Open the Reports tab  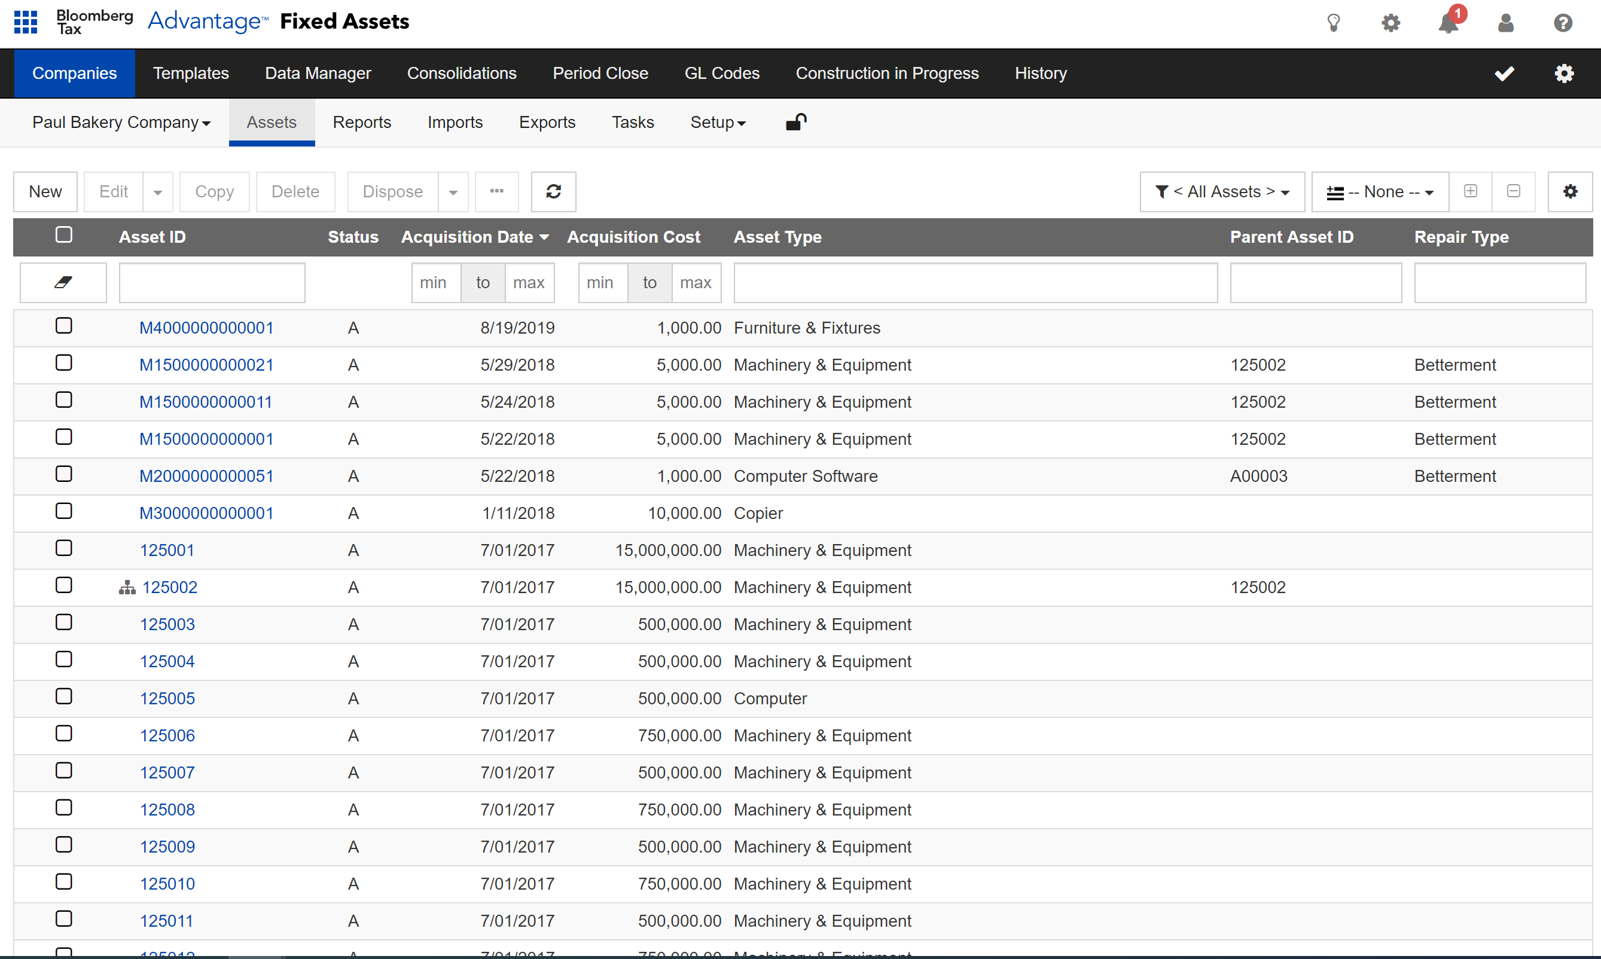362,122
